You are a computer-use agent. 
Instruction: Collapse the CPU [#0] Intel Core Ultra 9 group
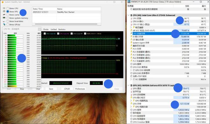(129, 15)
